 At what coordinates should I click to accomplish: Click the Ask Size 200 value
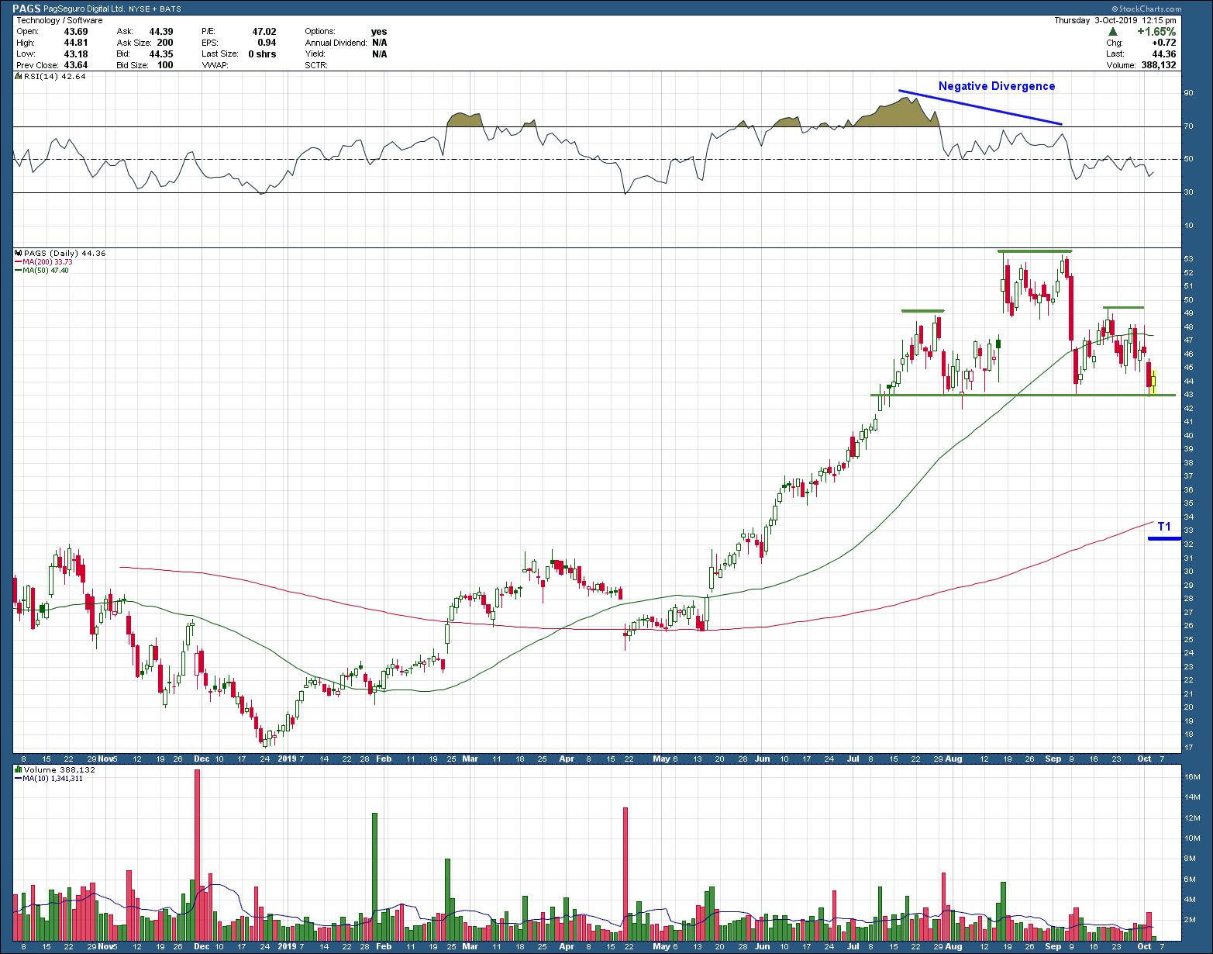click(165, 43)
